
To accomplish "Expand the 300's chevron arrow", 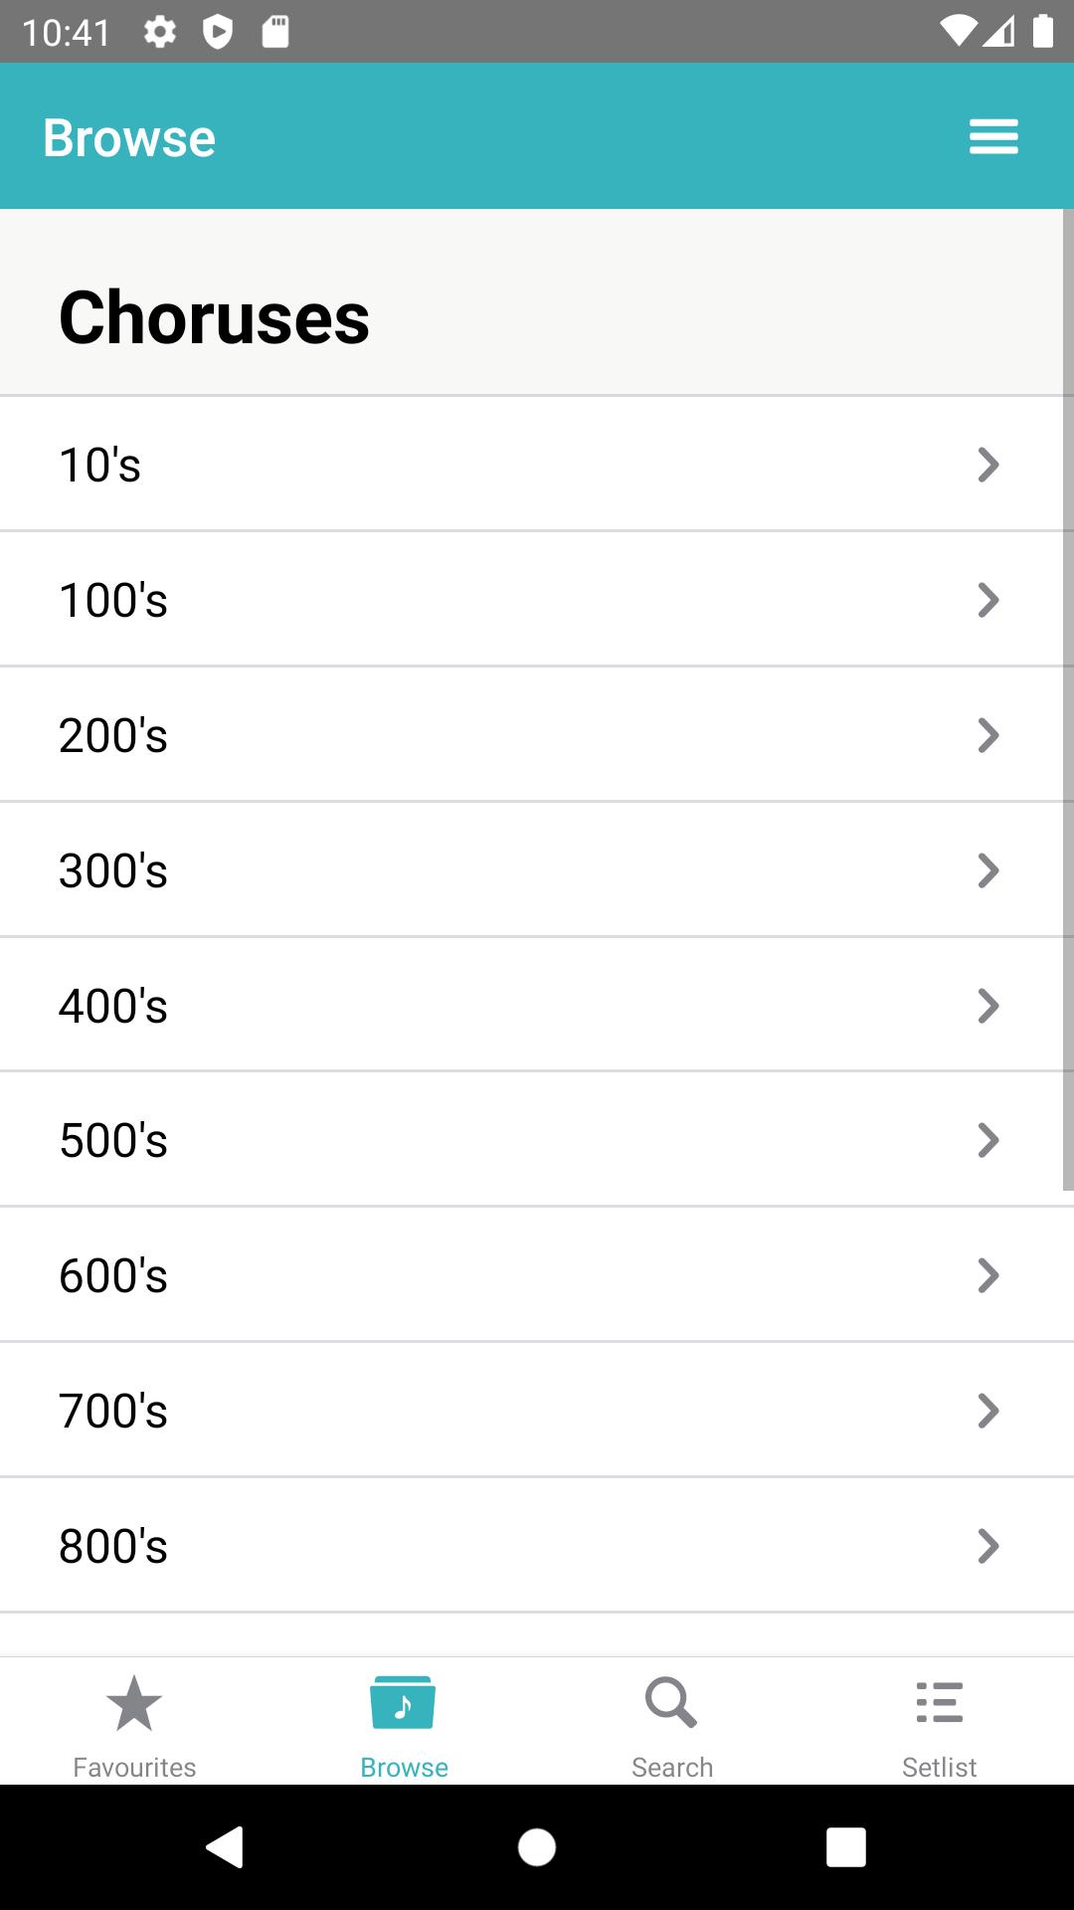I will pyautogui.click(x=988, y=870).
